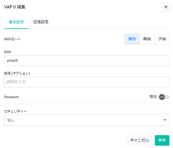Click the キャンセル button
Screen dimensions: 173x148
139,140
